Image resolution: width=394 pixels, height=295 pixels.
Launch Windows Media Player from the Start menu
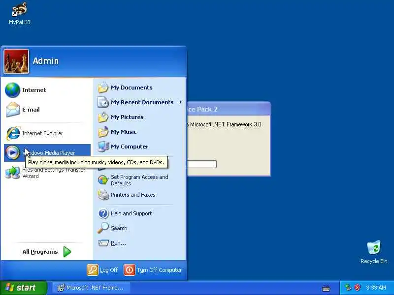47,152
